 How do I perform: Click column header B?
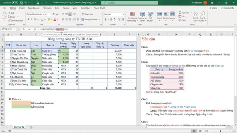point(21,34)
